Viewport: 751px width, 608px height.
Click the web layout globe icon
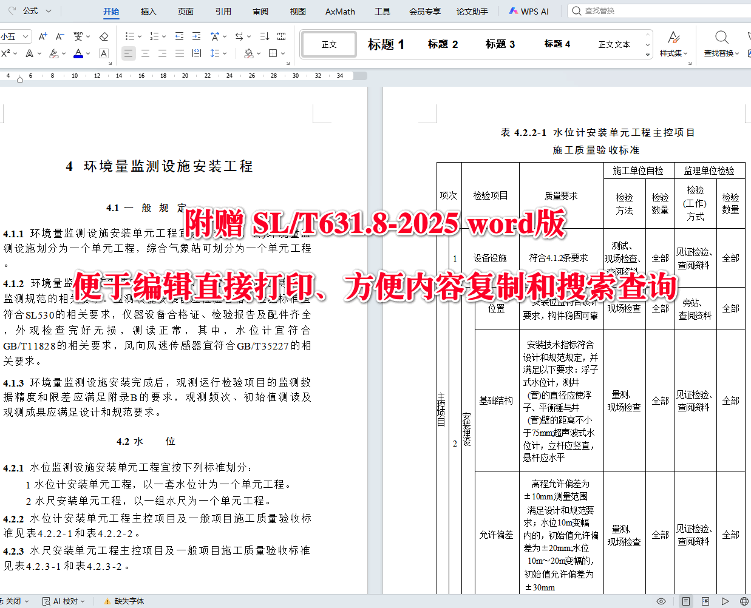point(744,601)
